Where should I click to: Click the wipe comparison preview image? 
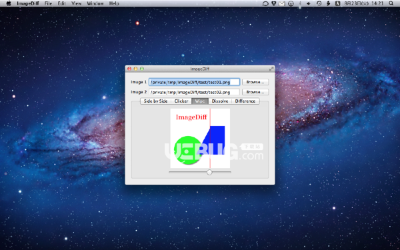pyautogui.click(x=200, y=138)
